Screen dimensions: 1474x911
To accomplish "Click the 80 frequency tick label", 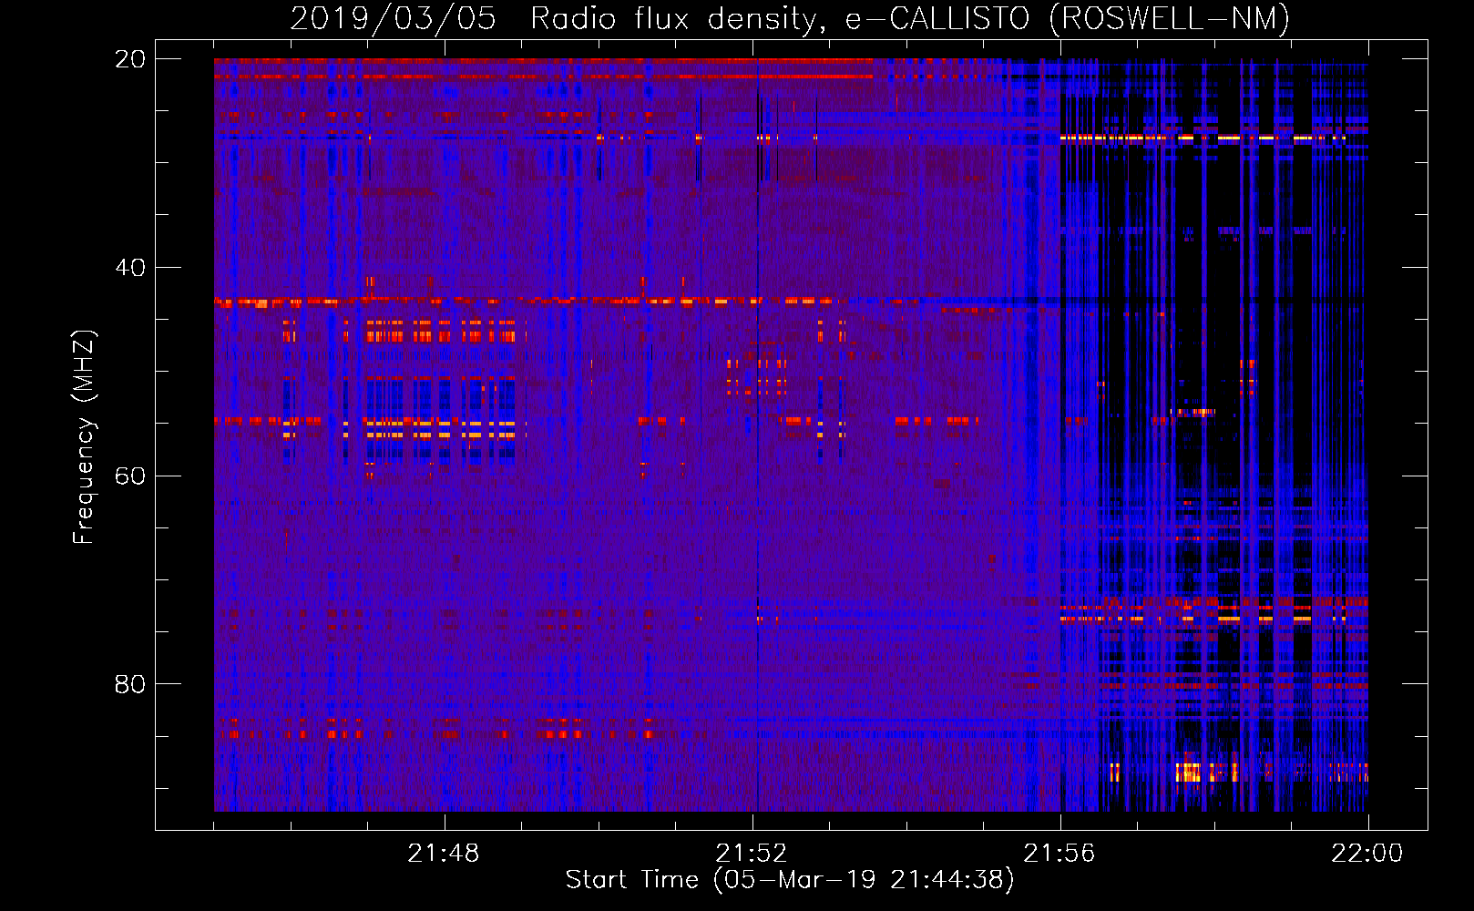I will [x=129, y=684].
